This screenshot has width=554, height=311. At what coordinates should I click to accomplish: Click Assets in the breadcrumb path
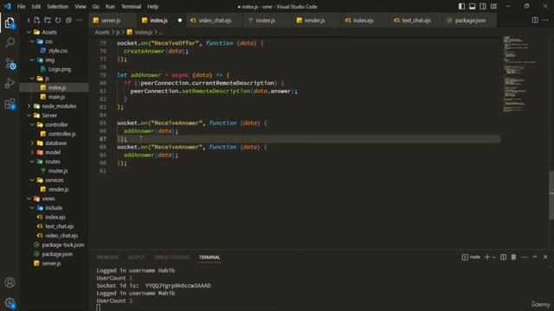coord(102,32)
